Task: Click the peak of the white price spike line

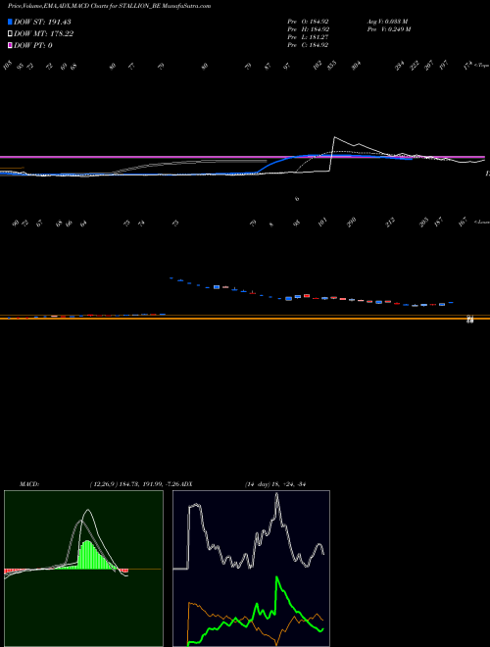Action: point(334,137)
